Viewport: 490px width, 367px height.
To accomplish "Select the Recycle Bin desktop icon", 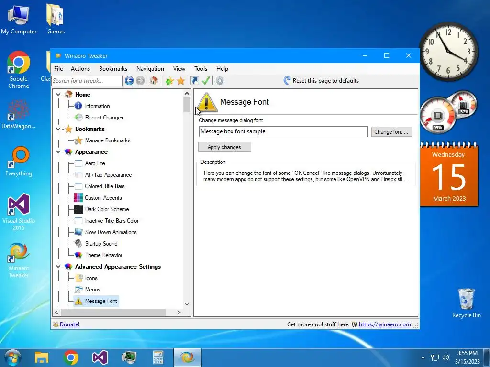I will [466, 303].
